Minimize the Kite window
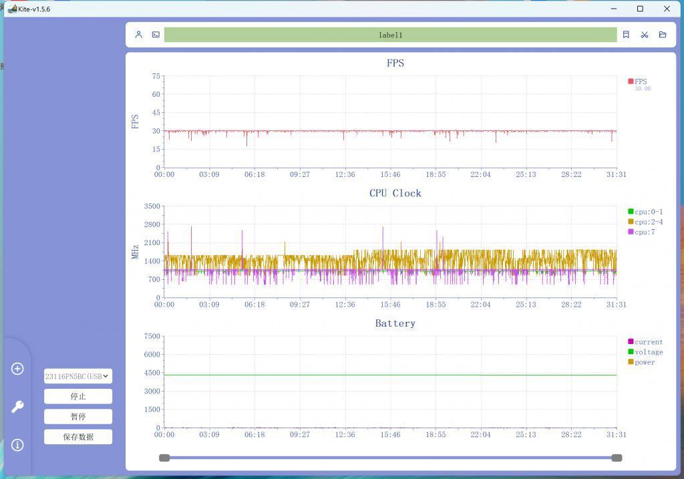684x479 pixels. (614, 9)
